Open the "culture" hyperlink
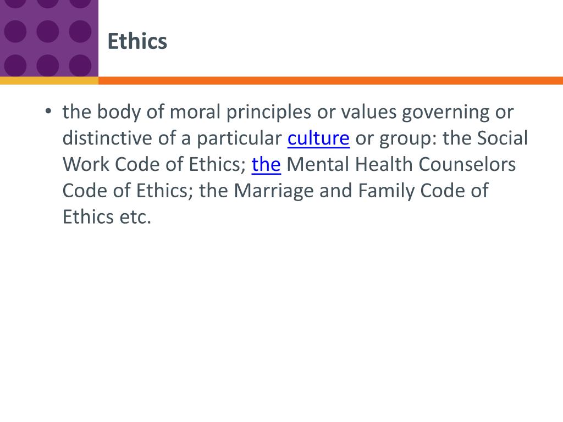This screenshot has width=563, height=422. click(318, 138)
